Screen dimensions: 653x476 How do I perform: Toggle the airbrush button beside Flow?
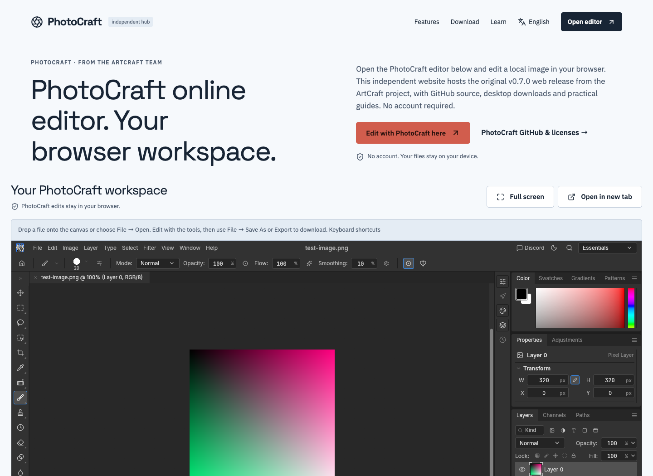[309, 263]
